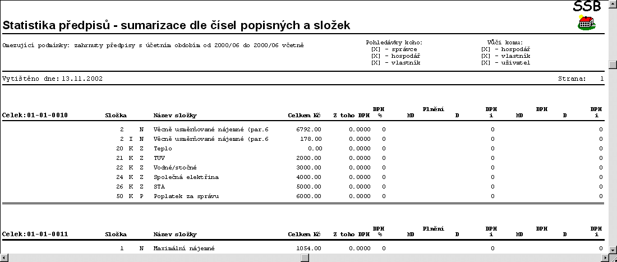Select the Celek:01-01-0010 group header
617x262 pixels.
(35, 116)
